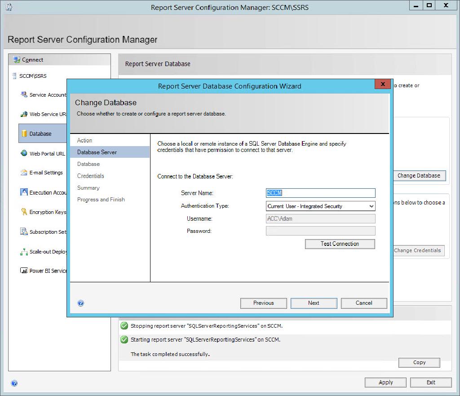Click green check beside Starting report server

[124, 339]
